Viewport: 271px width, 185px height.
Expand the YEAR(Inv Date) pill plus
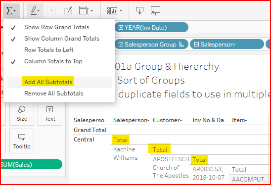click(x=121, y=28)
